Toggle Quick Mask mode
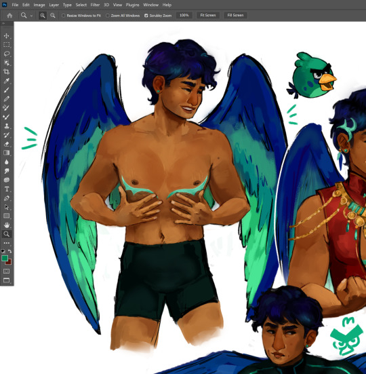 [x=6, y=272]
